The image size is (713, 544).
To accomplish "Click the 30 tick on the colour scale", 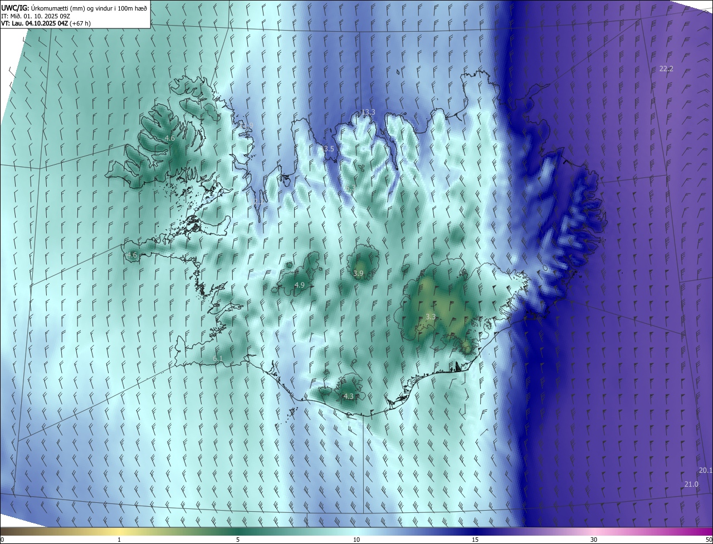I will (x=594, y=540).
